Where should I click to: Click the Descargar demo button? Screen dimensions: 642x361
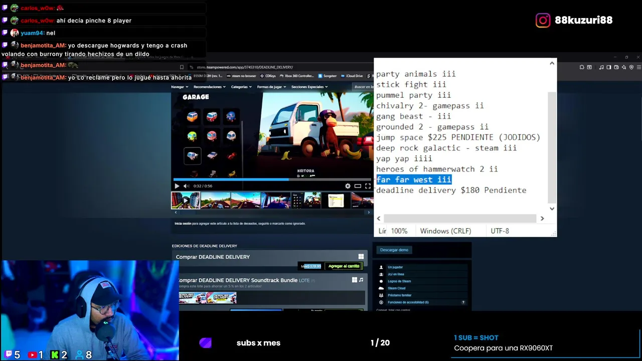tap(394, 250)
